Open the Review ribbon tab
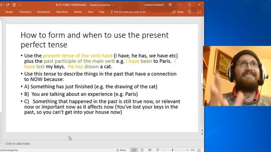The width and height of the screenshot is (271, 152). pyautogui.click(x=78, y=12)
